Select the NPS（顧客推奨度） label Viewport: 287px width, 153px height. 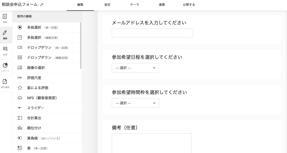click(x=42, y=98)
